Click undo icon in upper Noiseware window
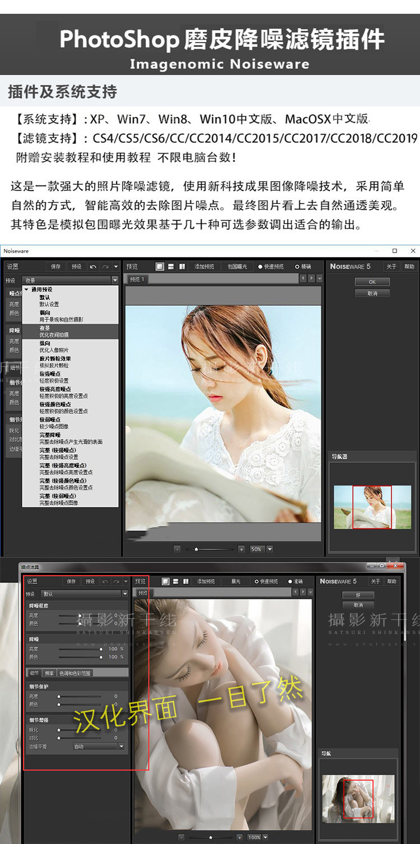Image resolution: width=420 pixels, height=844 pixels. pos(94,267)
